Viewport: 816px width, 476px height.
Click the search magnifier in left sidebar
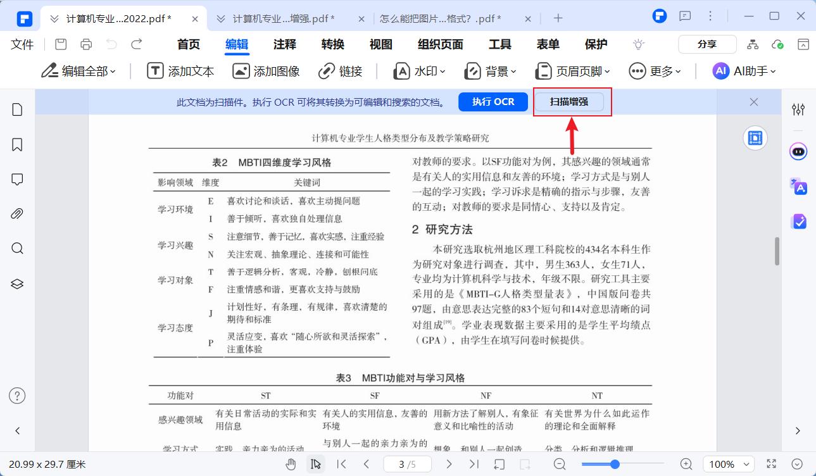point(17,248)
